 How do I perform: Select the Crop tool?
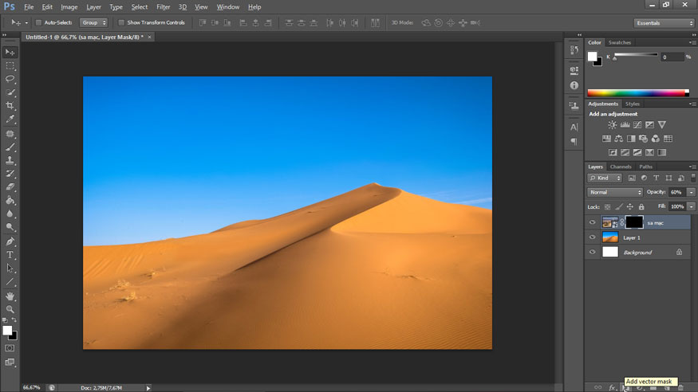tap(10, 106)
